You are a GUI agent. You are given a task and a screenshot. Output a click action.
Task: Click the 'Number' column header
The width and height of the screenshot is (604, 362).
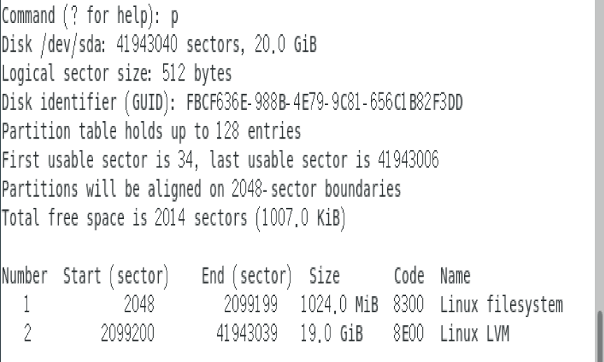coord(24,275)
